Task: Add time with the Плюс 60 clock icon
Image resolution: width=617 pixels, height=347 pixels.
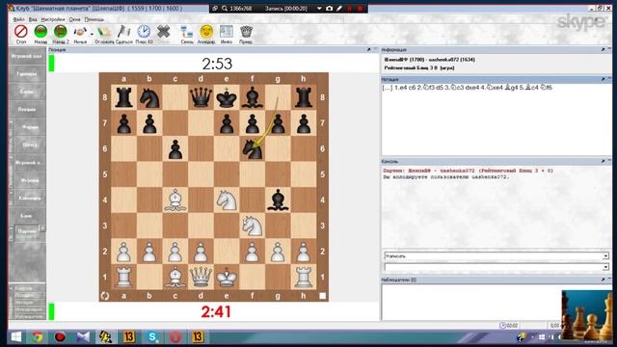Action: [144, 32]
